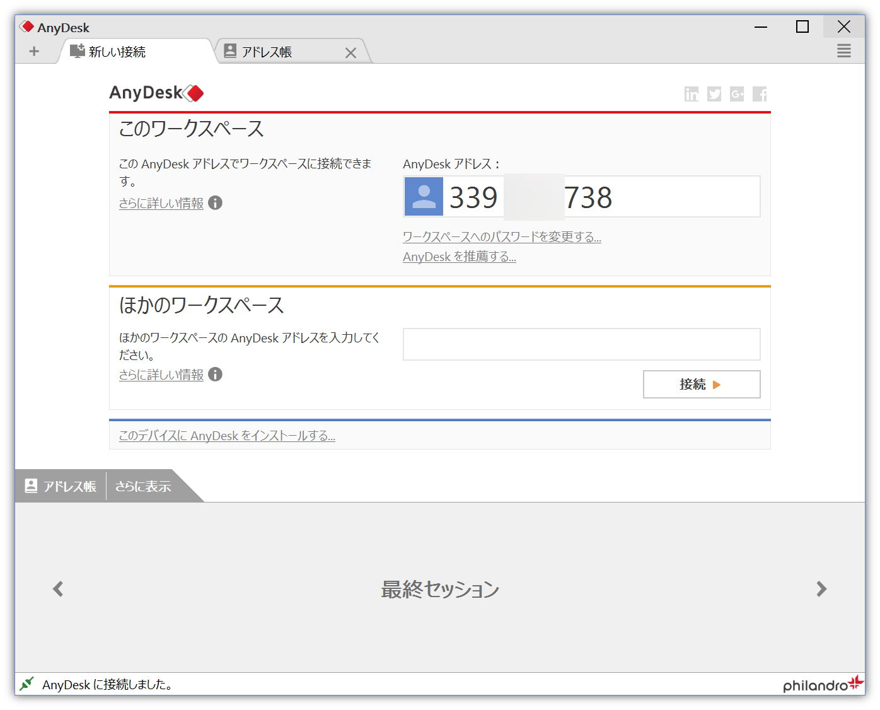Open the AnyDesk main menu via hamburger icon
Screen dimensions: 880x710
[x=844, y=51]
